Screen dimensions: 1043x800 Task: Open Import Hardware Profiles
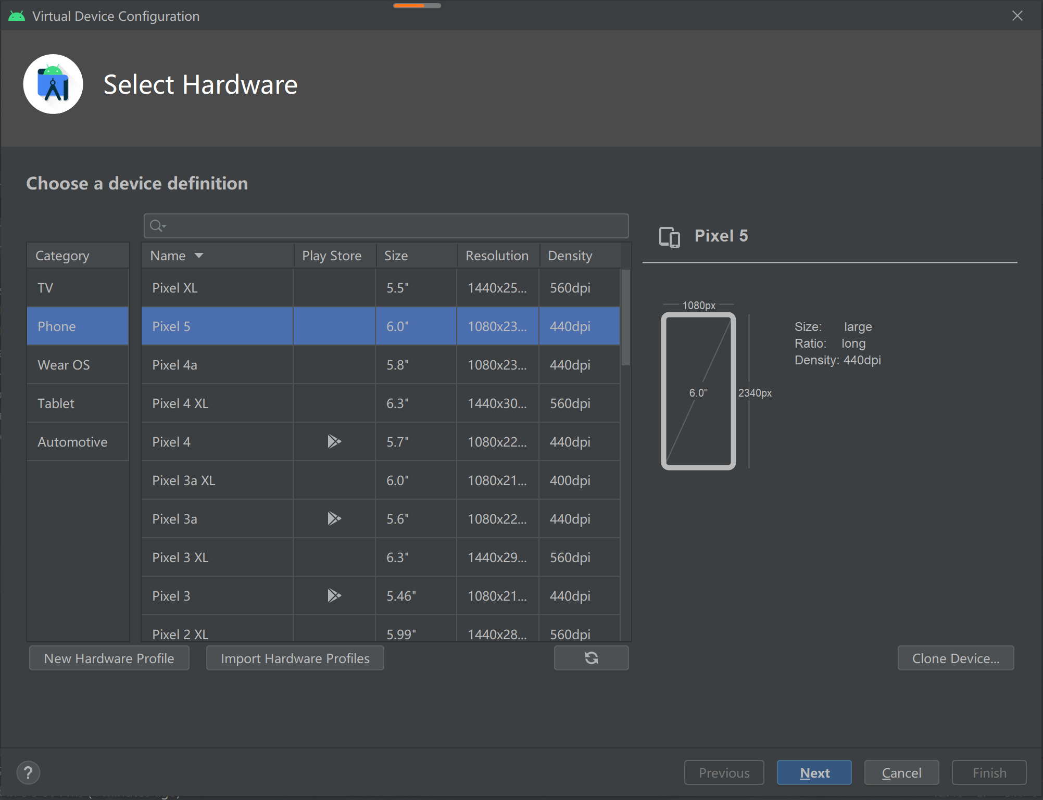pos(295,658)
